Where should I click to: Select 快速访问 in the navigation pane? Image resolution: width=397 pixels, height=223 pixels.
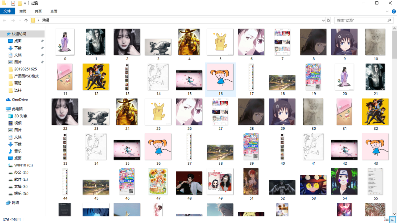point(22,34)
